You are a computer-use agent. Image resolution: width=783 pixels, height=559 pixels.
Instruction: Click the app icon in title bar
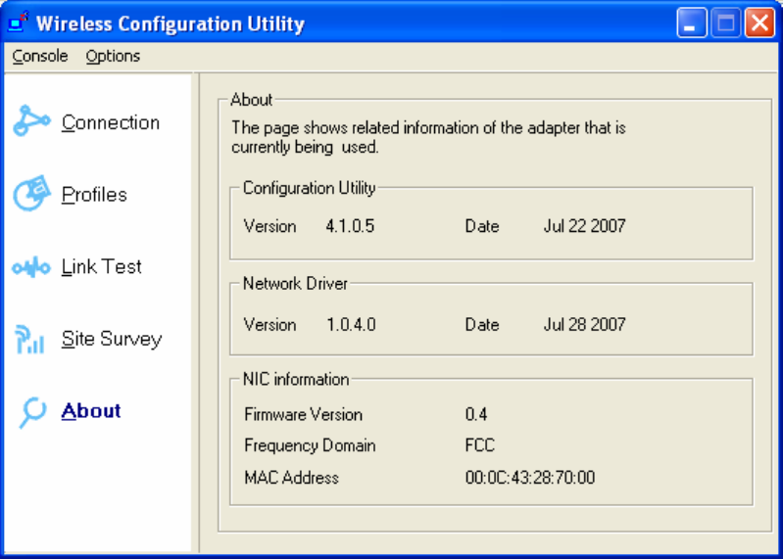pyautogui.click(x=19, y=22)
